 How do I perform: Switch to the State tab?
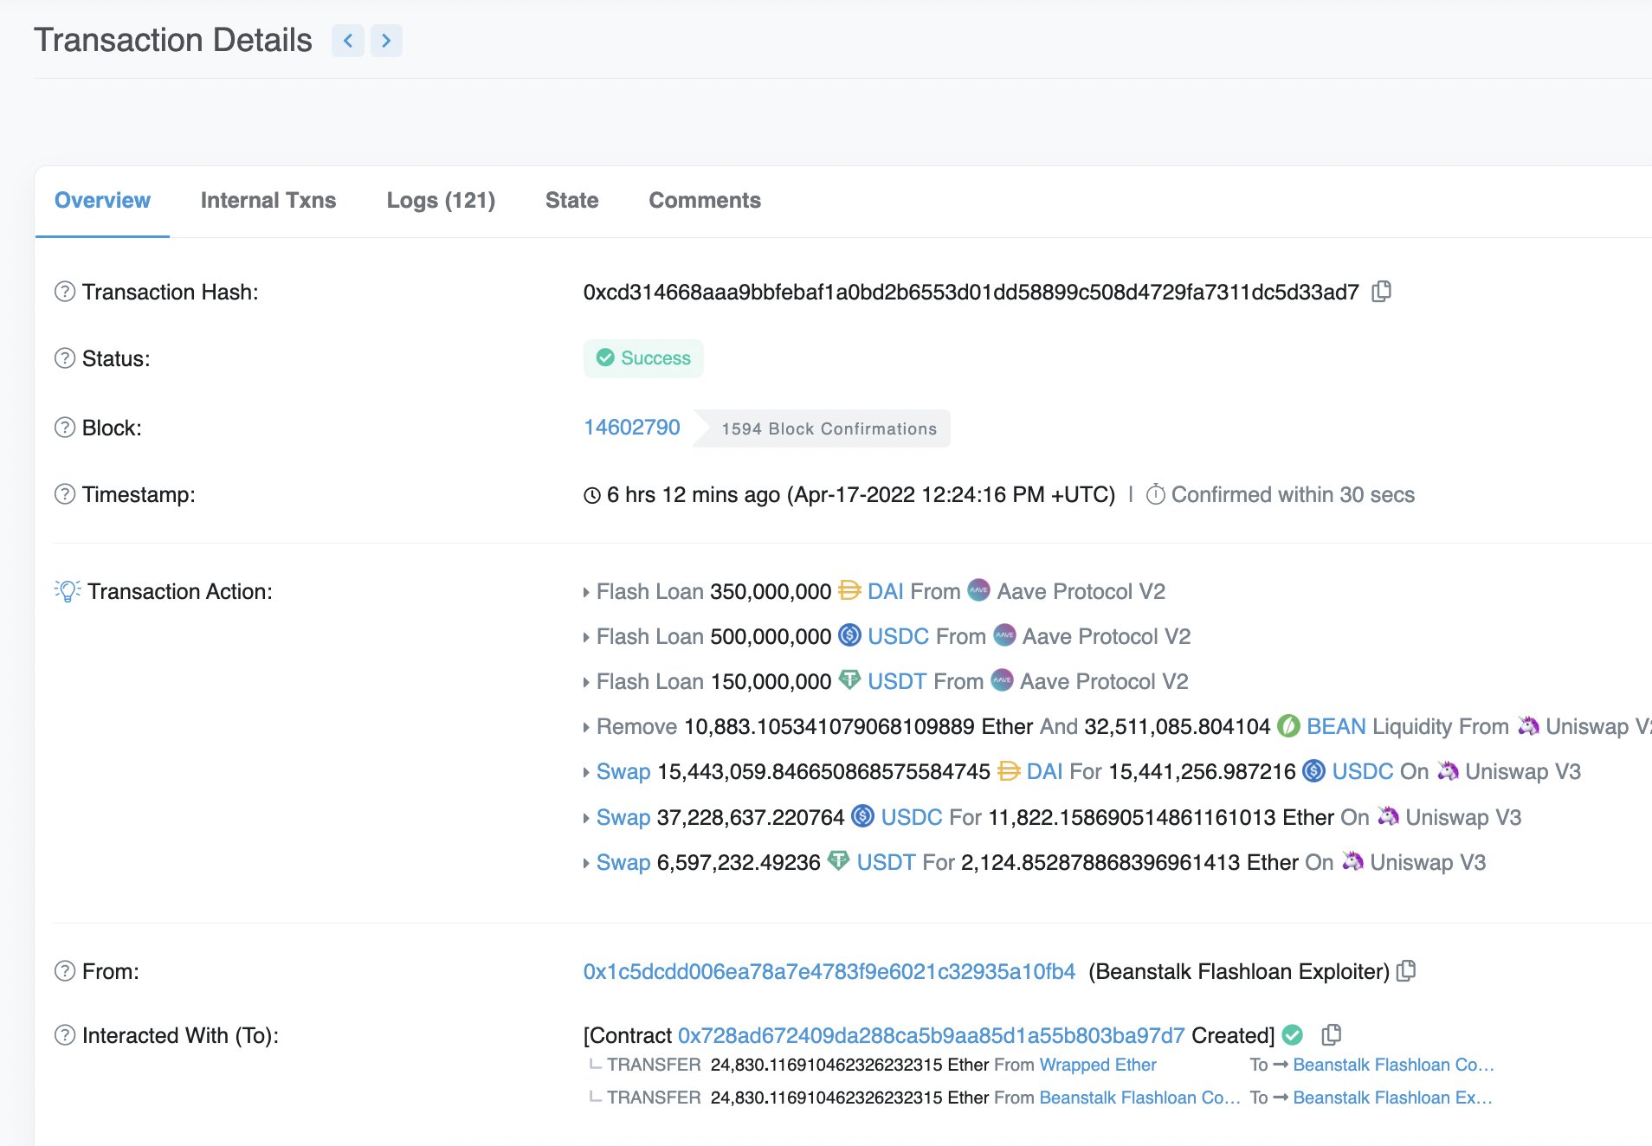pos(572,200)
